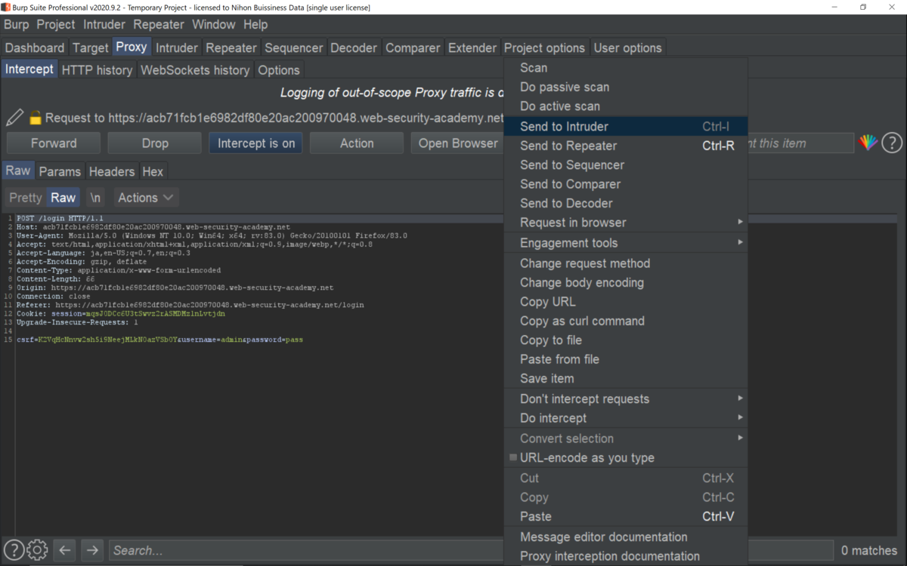Select Change body encoding
This screenshot has width=907, height=566.
pyautogui.click(x=626, y=282)
